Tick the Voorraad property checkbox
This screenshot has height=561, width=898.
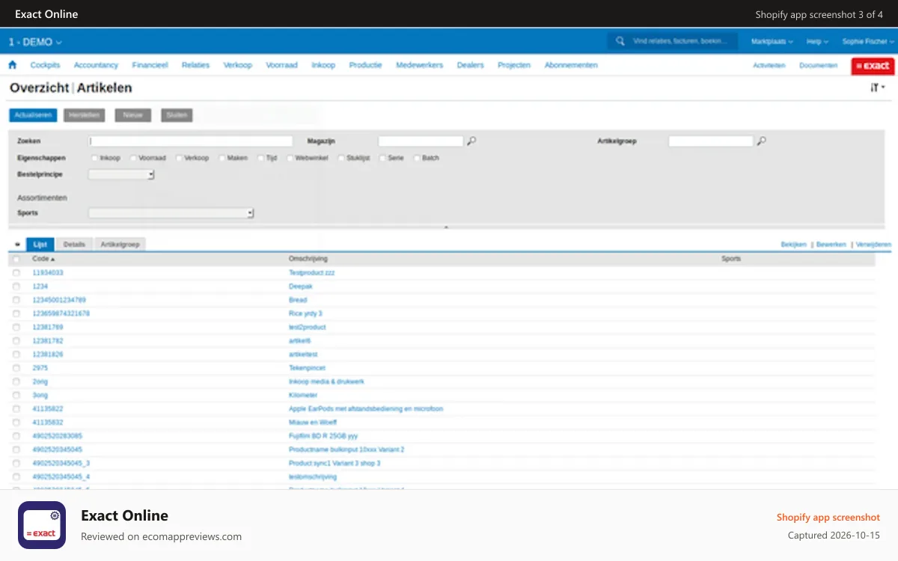tap(133, 158)
